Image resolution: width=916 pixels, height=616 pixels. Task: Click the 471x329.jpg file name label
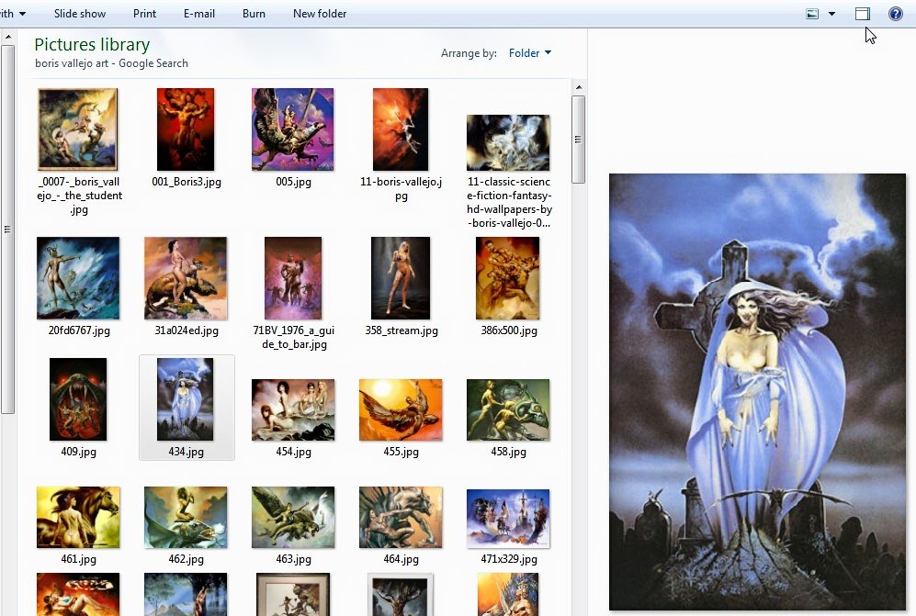(x=509, y=559)
